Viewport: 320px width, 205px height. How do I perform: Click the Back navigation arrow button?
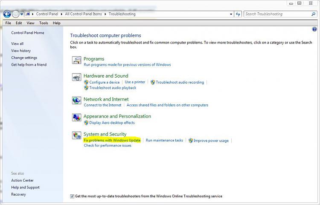point(7,14)
